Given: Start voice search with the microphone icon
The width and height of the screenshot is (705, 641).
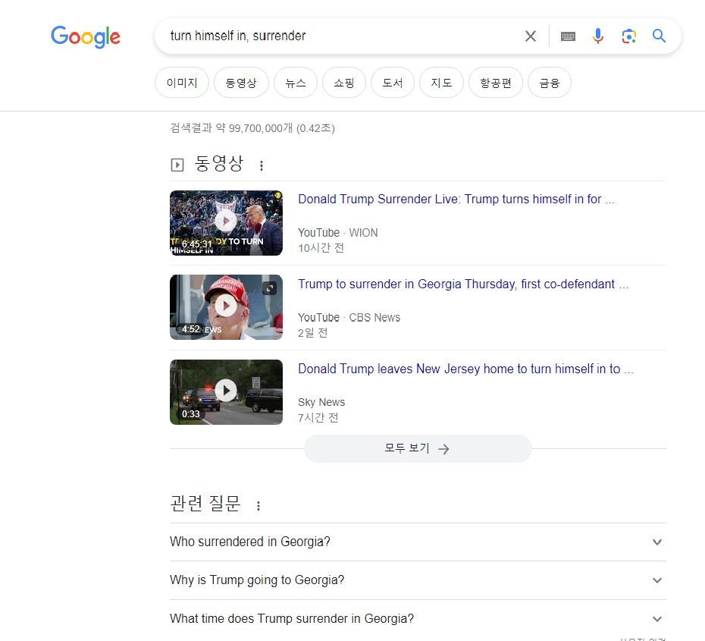Looking at the screenshot, I should tap(598, 36).
